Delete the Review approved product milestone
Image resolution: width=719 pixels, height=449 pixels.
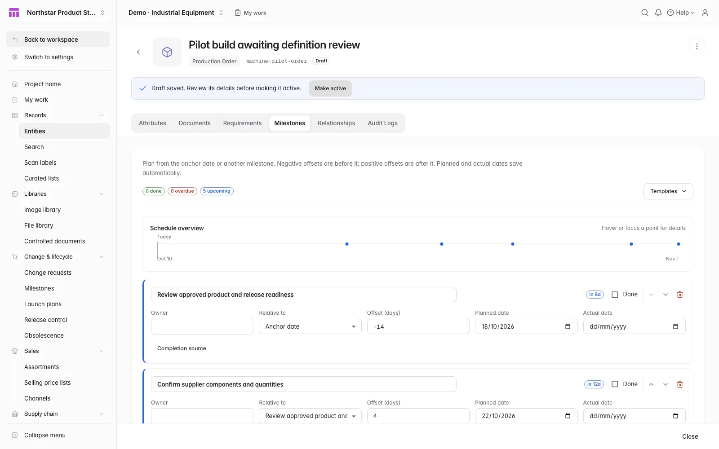click(680, 295)
